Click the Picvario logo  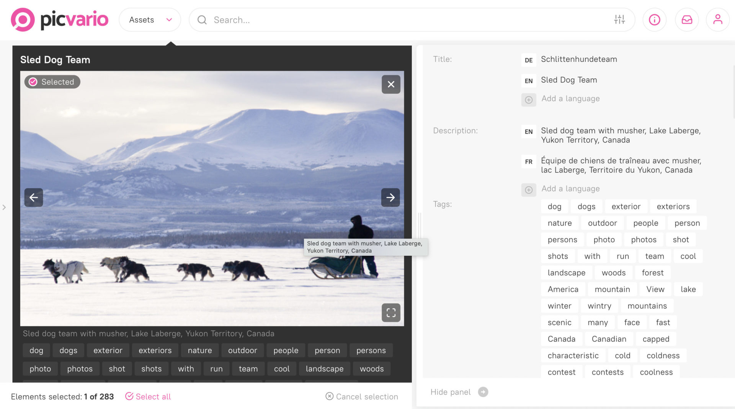coord(60,19)
